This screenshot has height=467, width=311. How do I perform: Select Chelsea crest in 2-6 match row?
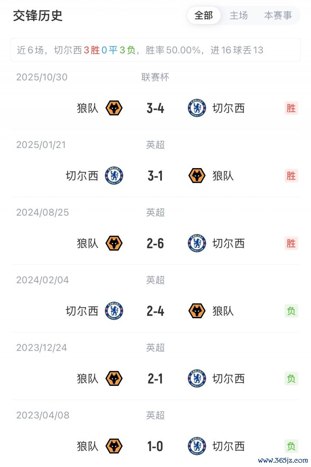click(x=197, y=243)
